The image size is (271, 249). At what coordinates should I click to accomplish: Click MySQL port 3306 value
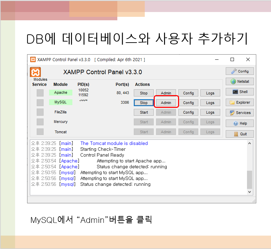125,102
